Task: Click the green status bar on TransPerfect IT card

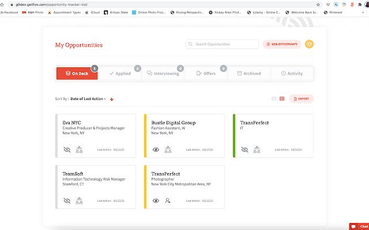Action: click(x=234, y=136)
